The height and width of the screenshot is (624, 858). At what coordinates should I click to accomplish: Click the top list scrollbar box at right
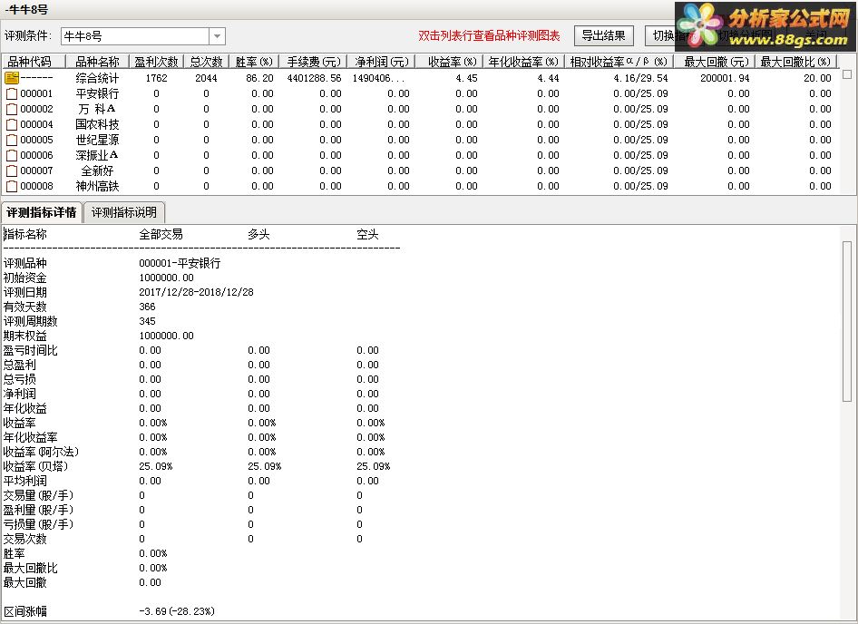(x=847, y=73)
